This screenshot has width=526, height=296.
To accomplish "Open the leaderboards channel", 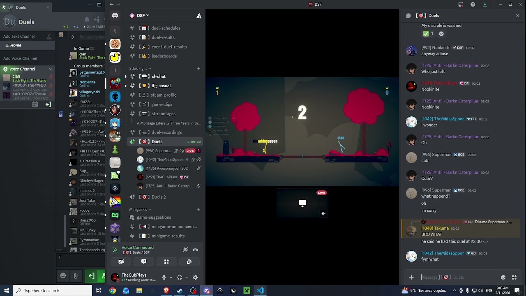I will tap(164, 56).
